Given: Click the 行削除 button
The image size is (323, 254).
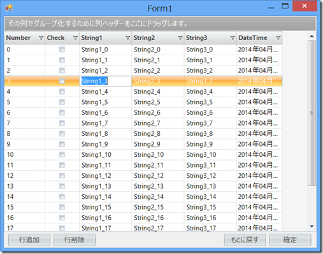Looking at the screenshot, I should click(x=75, y=240).
